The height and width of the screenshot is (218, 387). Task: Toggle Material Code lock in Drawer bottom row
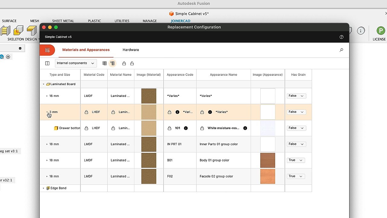pos(86,128)
